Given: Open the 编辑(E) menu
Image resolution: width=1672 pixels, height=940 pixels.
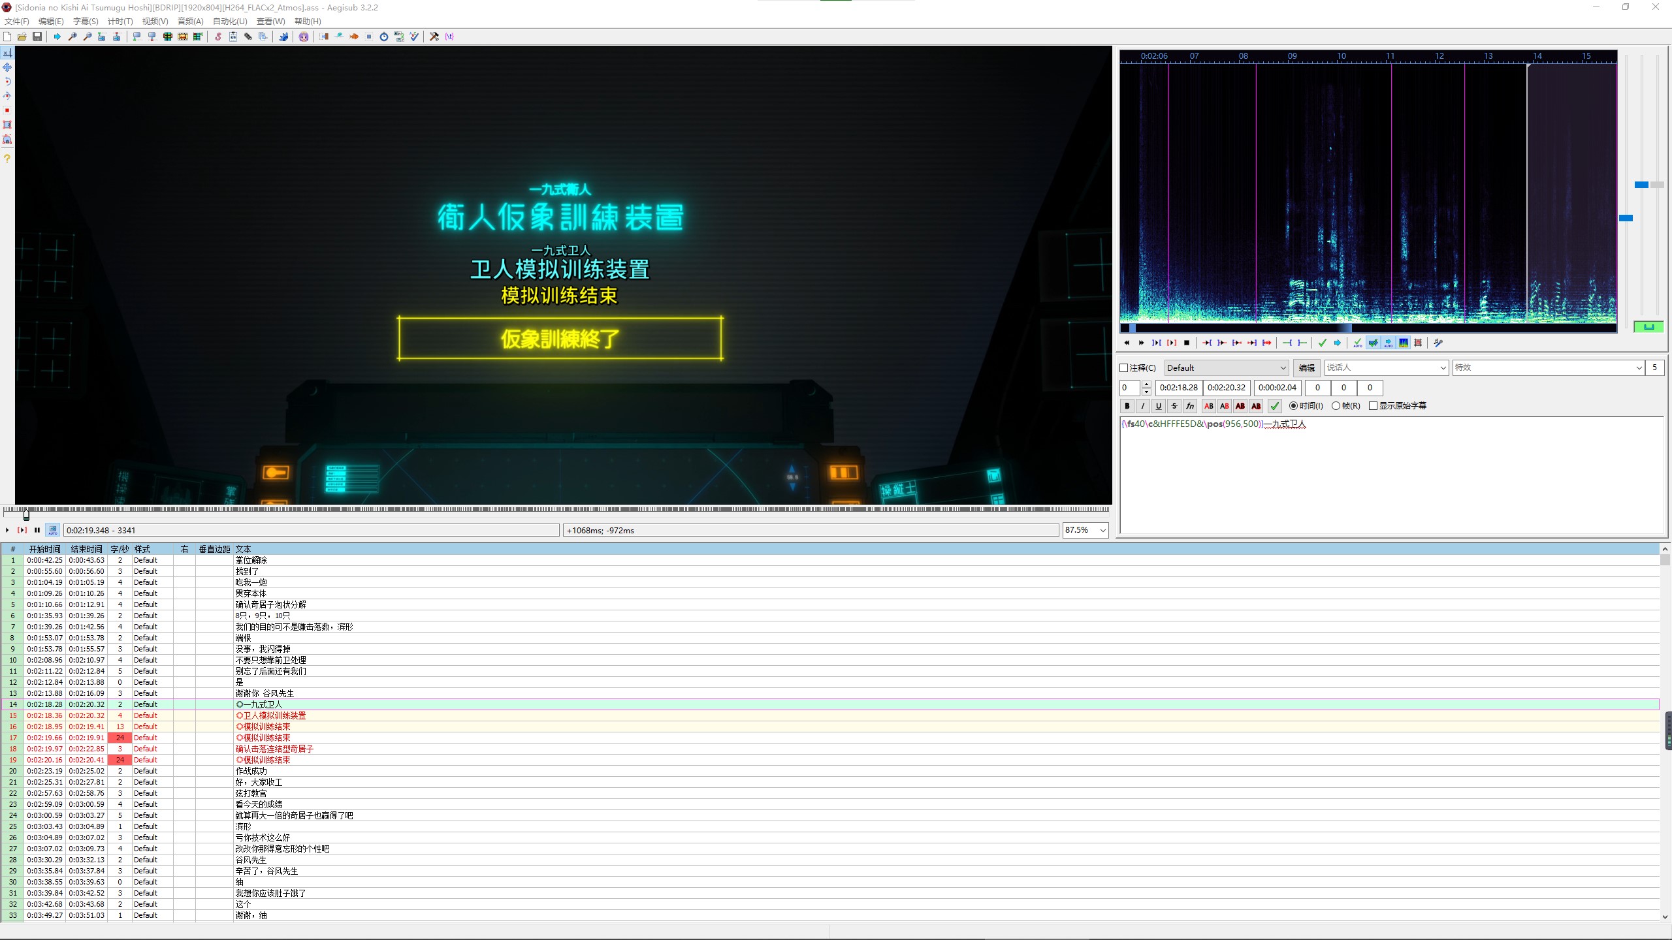Looking at the screenshot, I should (51, 22).
